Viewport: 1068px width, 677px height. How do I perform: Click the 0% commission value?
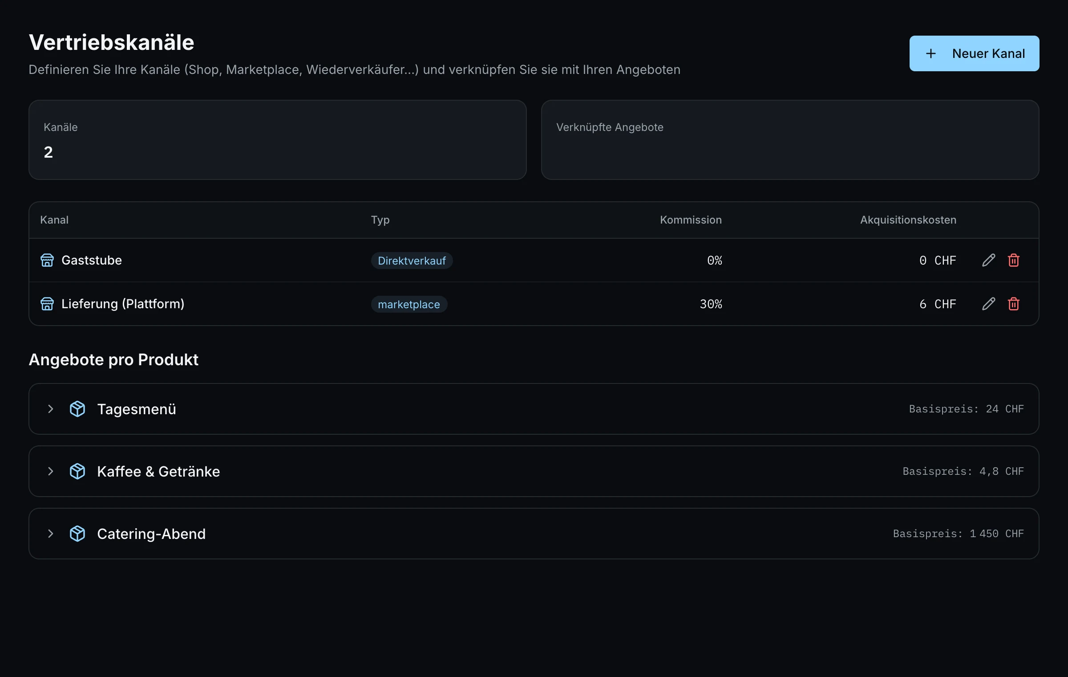(x=715, y=260)
